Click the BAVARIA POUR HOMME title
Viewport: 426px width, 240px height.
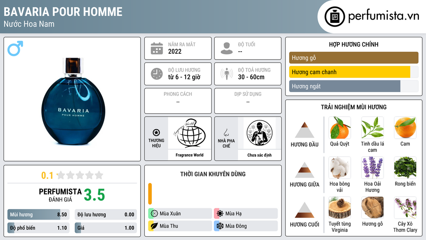[63, 12]
